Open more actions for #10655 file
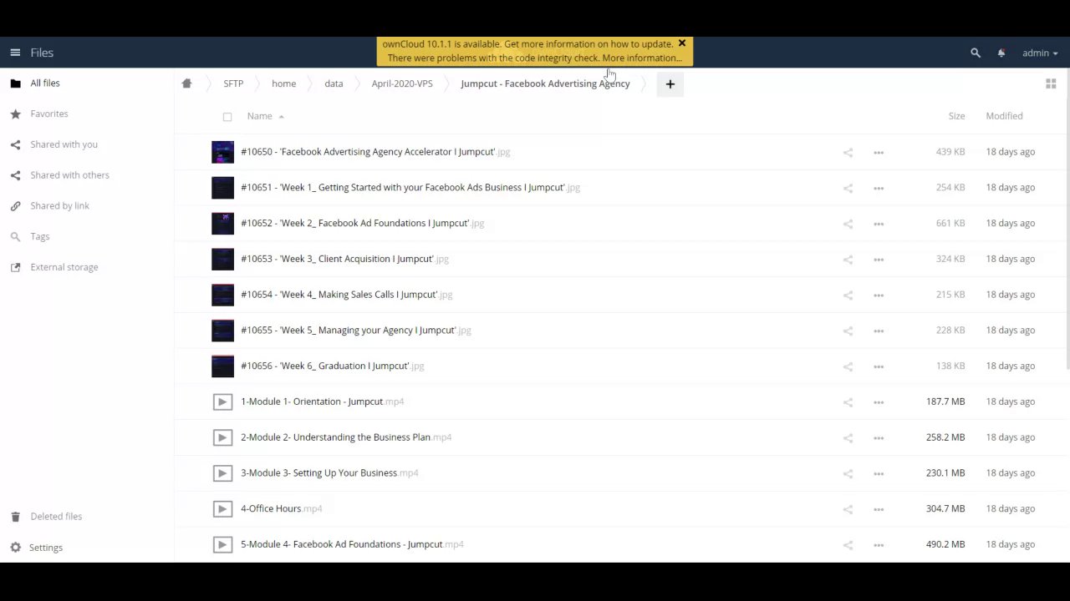The height and width of the screenshot is (601, 1070). 879,331
